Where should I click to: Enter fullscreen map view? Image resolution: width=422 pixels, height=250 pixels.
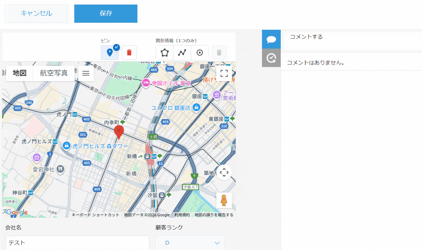tap(224, 73)
